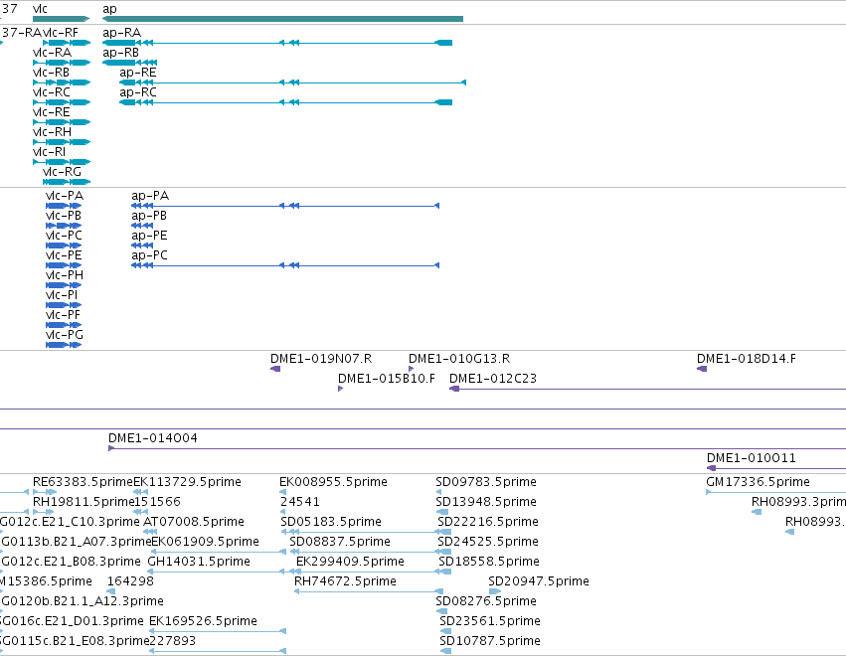Open BAC end DME1-019N07.R
The image size is (846, 656).
[x=321, y=359]
